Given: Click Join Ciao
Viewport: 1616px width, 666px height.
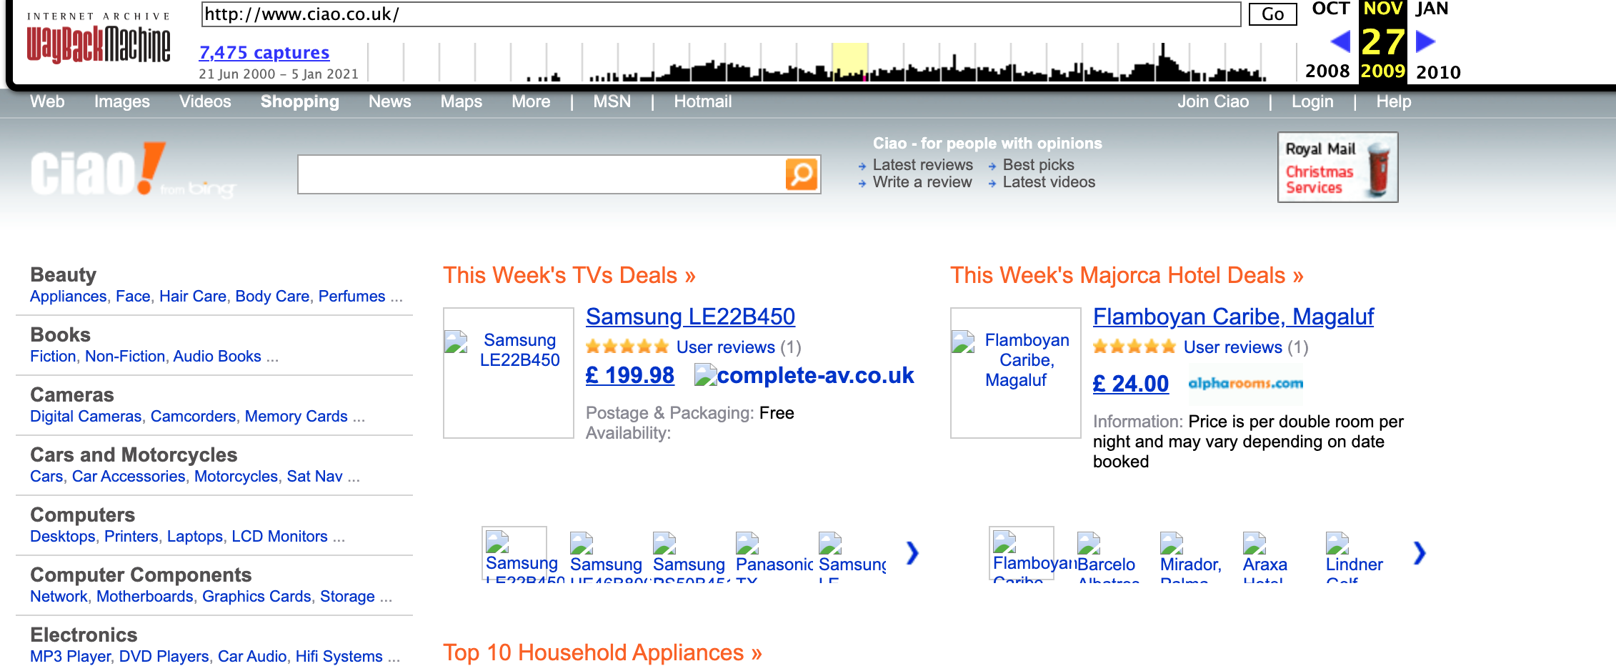Looking at the screenshot, I should (x=1213, y=101).
